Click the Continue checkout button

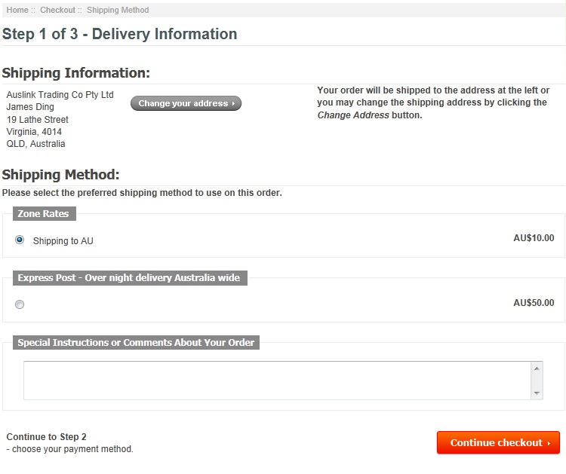click(x=498, y=442)
